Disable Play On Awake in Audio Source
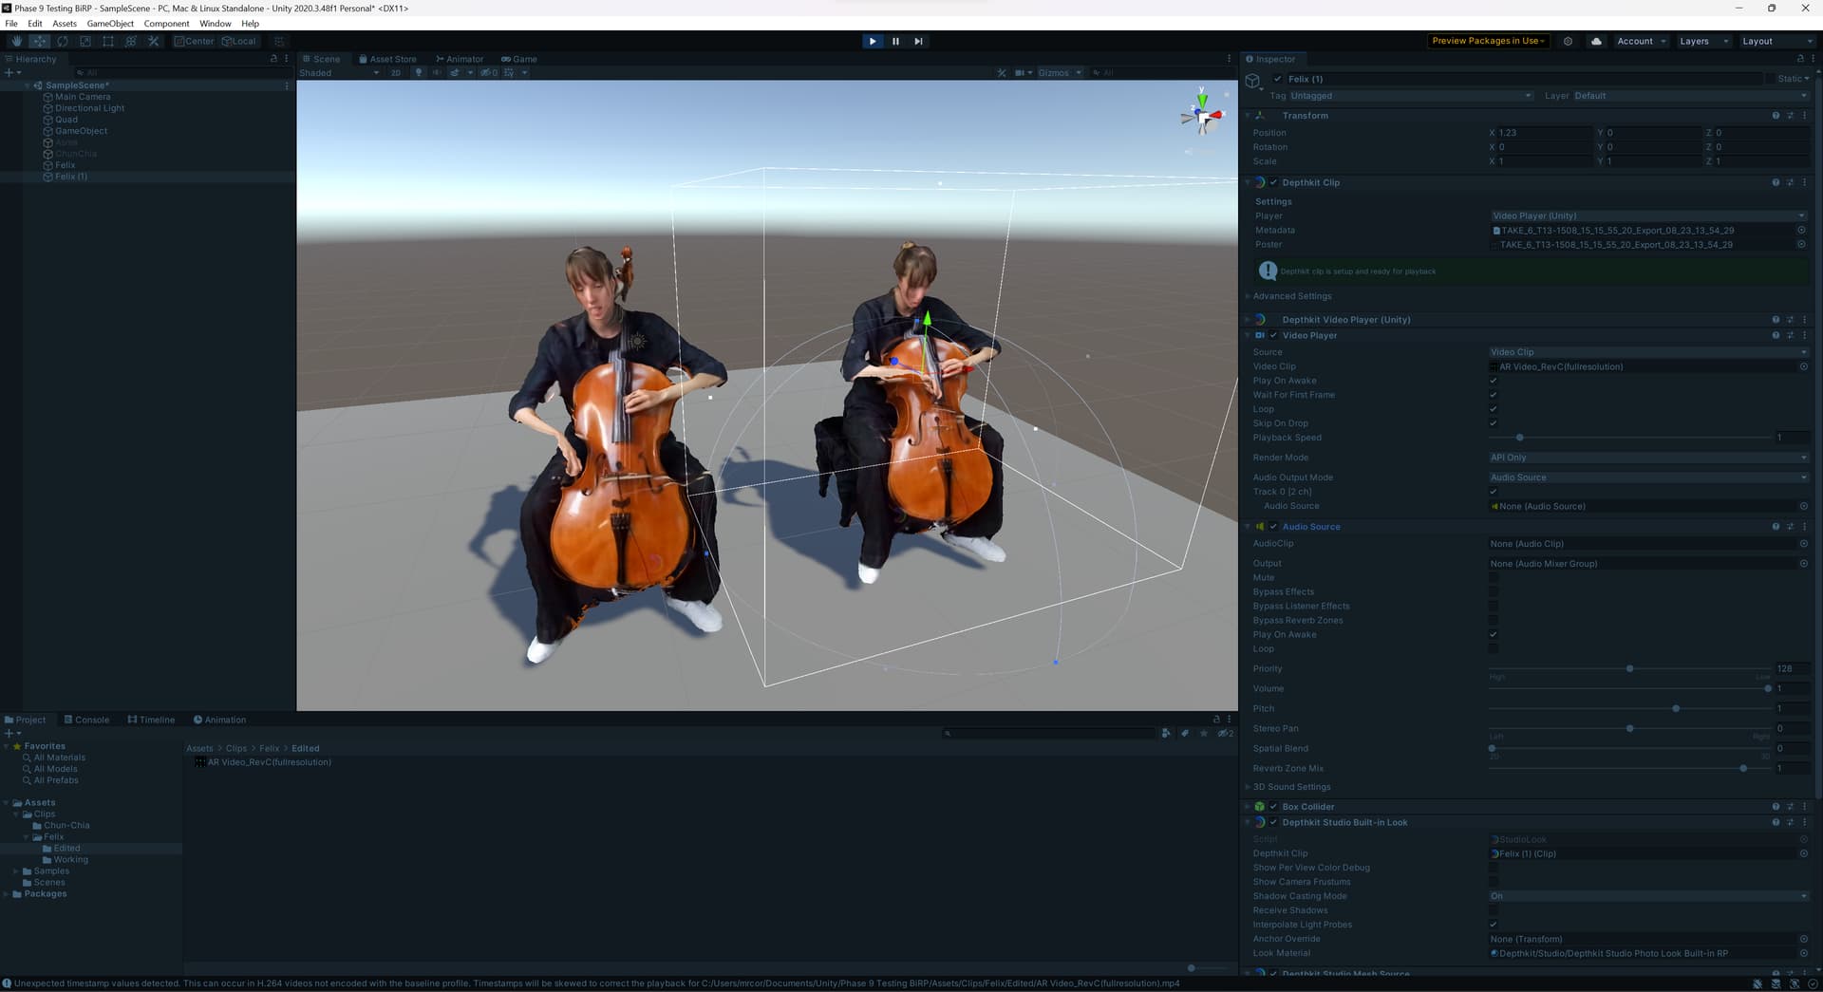Image resolution: width=1823 pixels, height=992 pixels. click(1494, 635)
